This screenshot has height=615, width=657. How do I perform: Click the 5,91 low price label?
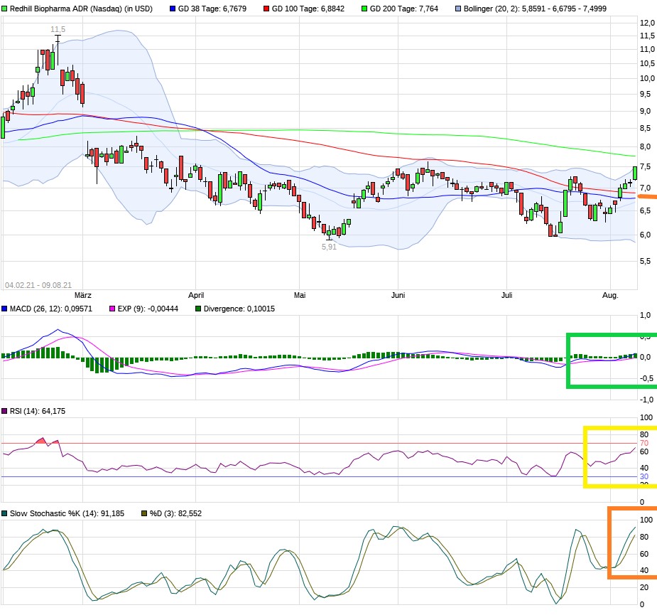point(328,247)
